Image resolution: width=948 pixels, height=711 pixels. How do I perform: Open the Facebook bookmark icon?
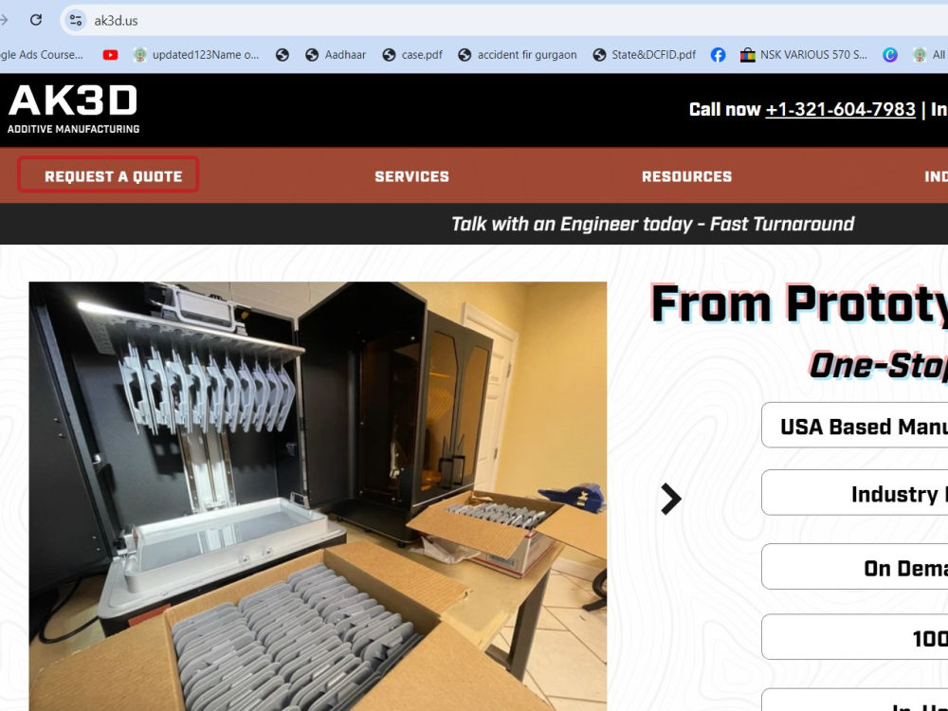pos(718,55)
